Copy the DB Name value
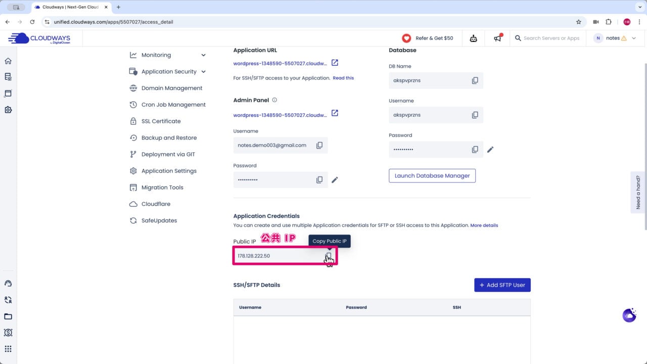The width and height of the screenshot is (647, 364). (475, 80)
